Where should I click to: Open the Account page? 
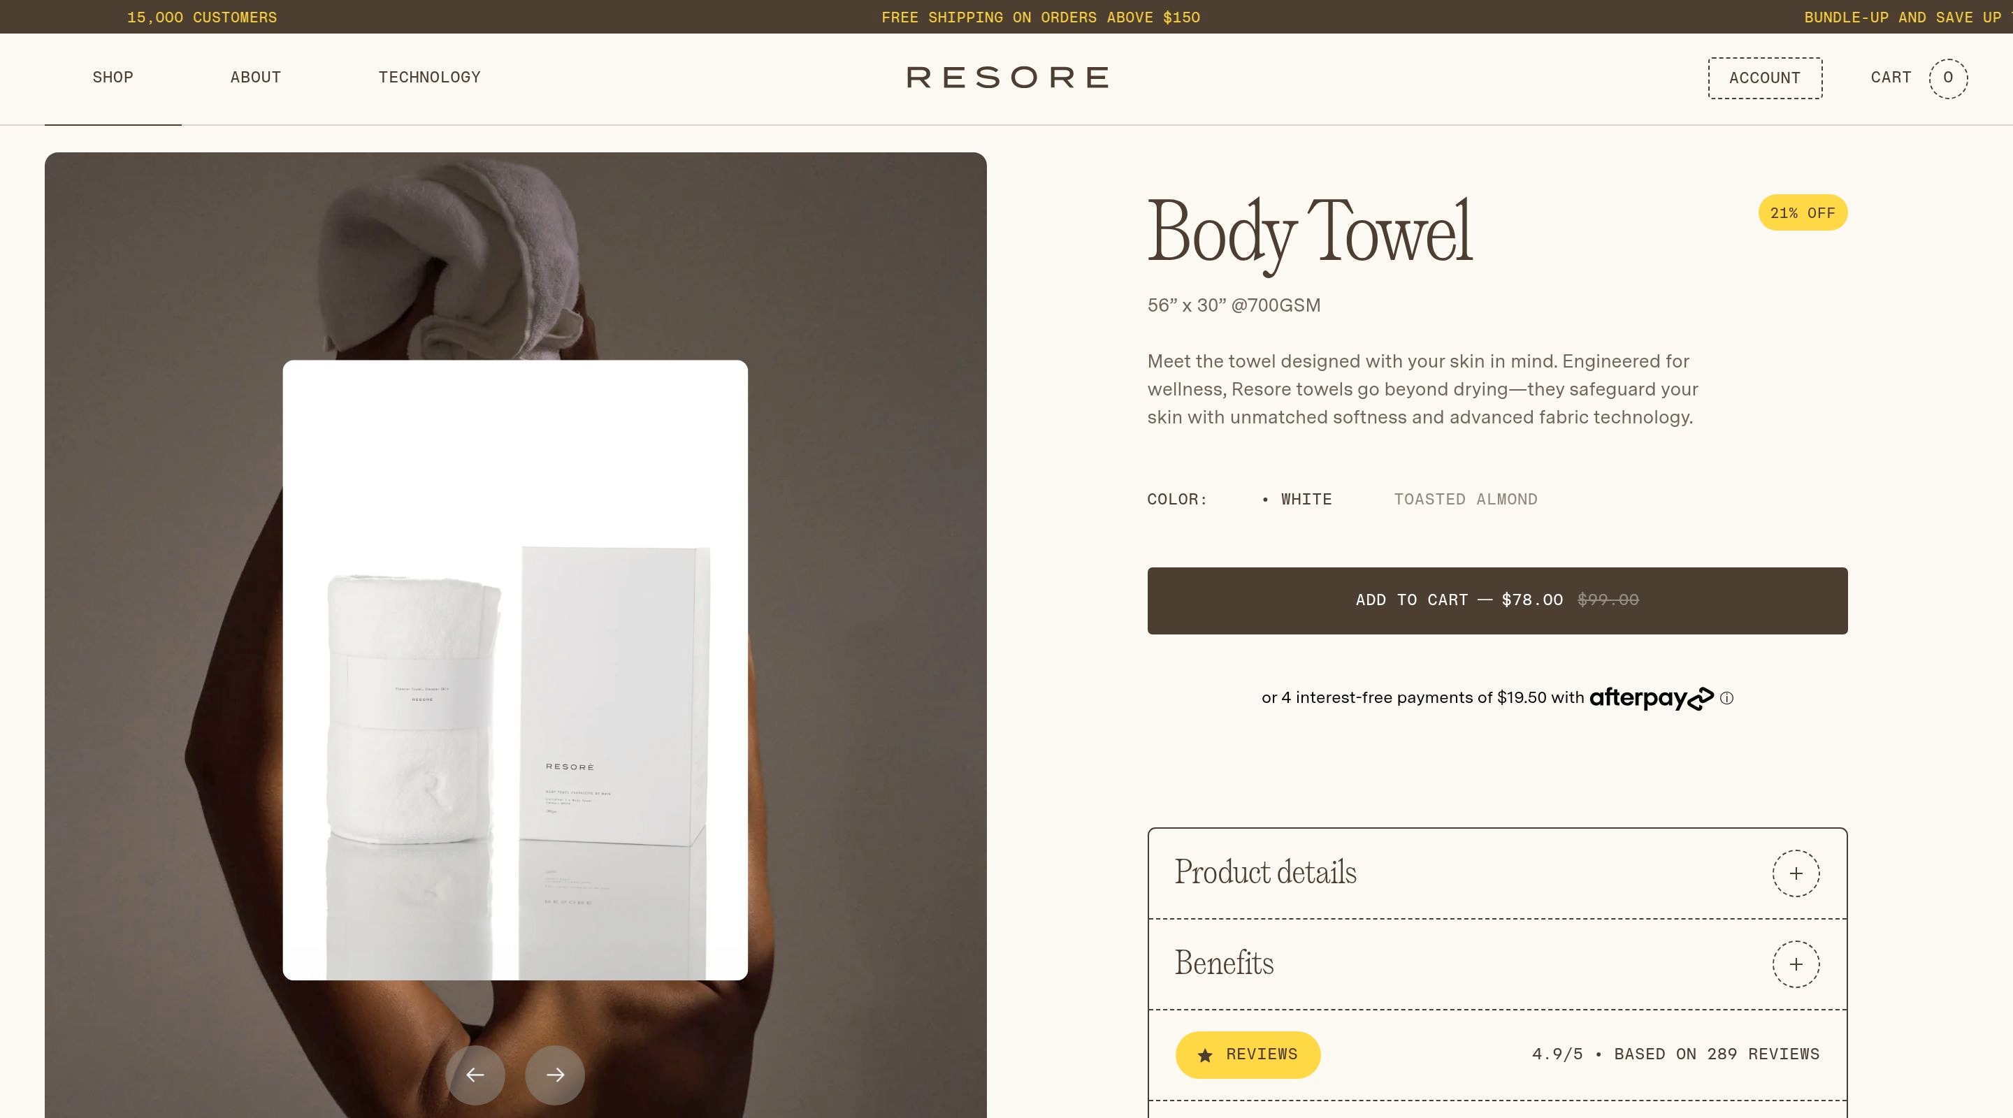[1766, 78]
